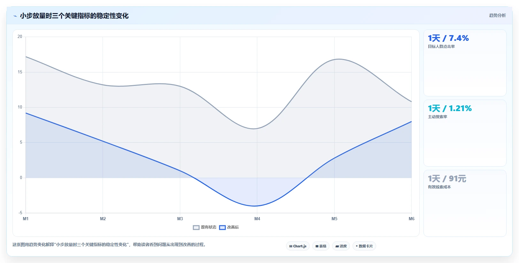Click the 原有状态 line's peak at M5

(335, 59)
